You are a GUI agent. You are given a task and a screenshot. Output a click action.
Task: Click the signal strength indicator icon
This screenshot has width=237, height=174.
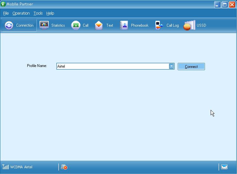(x=5, y=167)
